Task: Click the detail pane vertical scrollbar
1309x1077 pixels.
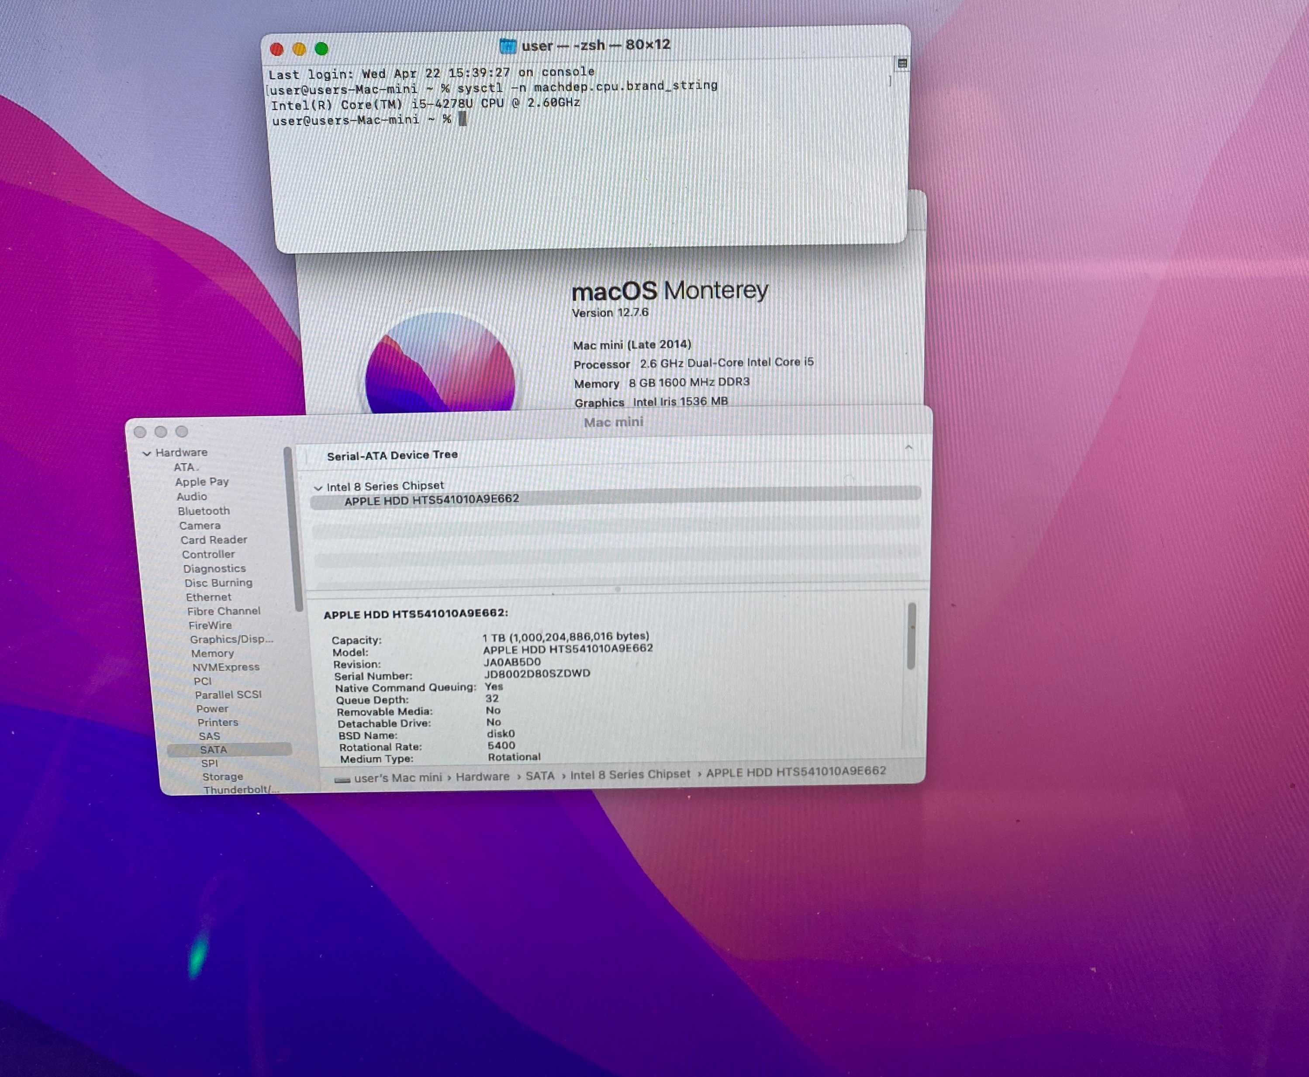Action: (912, 636)
